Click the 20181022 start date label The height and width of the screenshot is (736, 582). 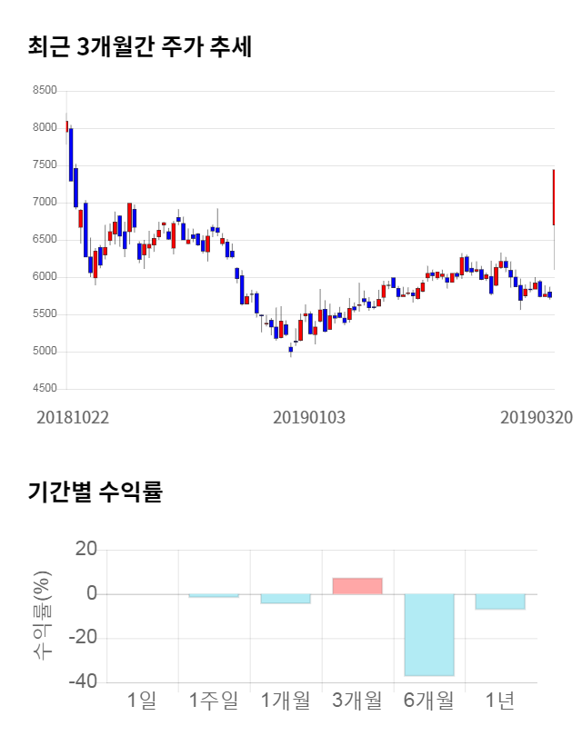(73, 416)
